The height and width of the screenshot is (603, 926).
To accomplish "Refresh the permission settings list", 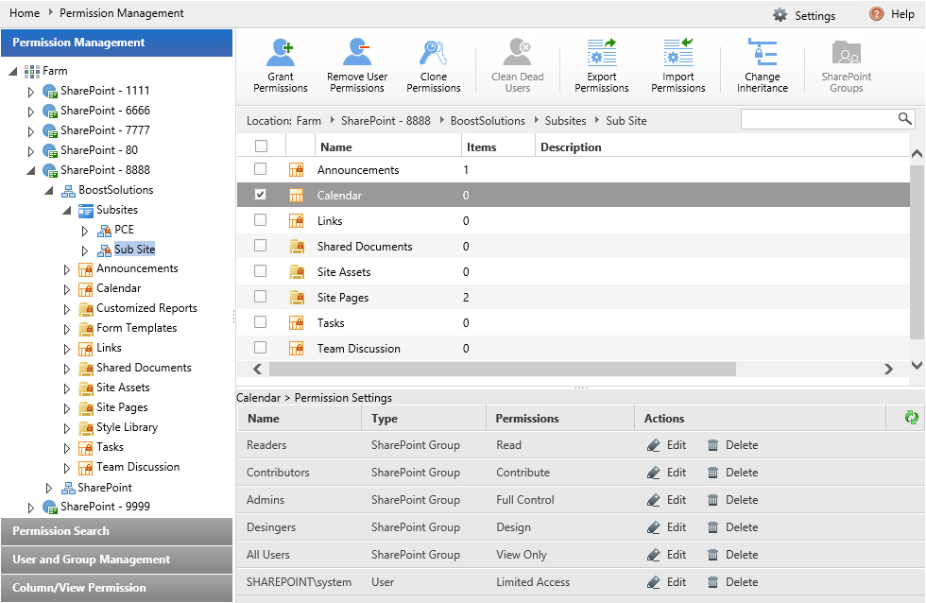I will coord(911,418).
